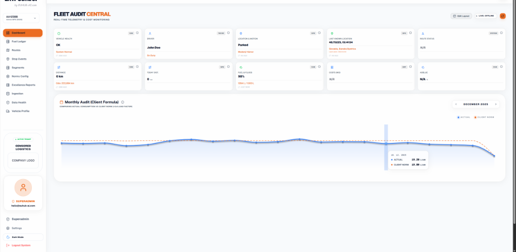Click the user avatar in Superadmin card
The height and width of the screenshot is (252, 516).
[23, 187]
